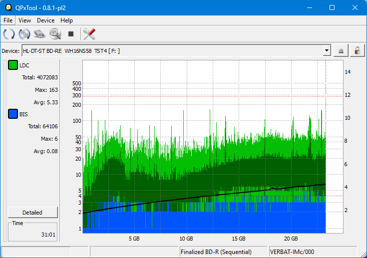Open the Help menu

66,20
